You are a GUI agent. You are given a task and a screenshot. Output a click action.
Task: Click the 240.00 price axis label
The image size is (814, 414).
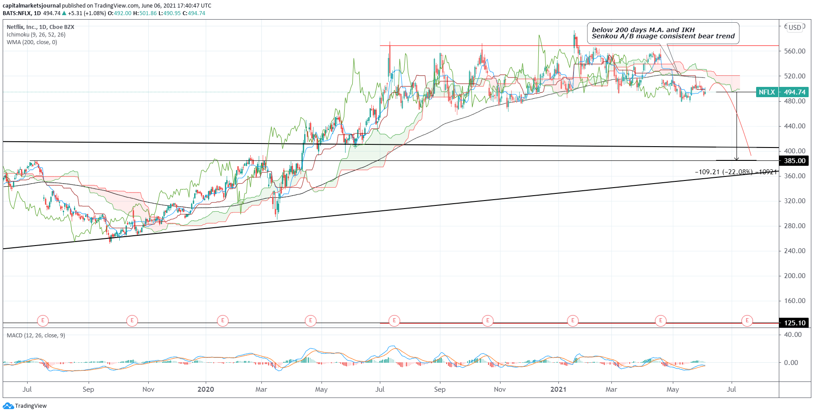coord(795,251)
